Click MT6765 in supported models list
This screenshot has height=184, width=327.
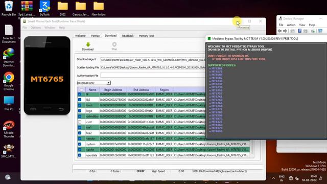217,103
